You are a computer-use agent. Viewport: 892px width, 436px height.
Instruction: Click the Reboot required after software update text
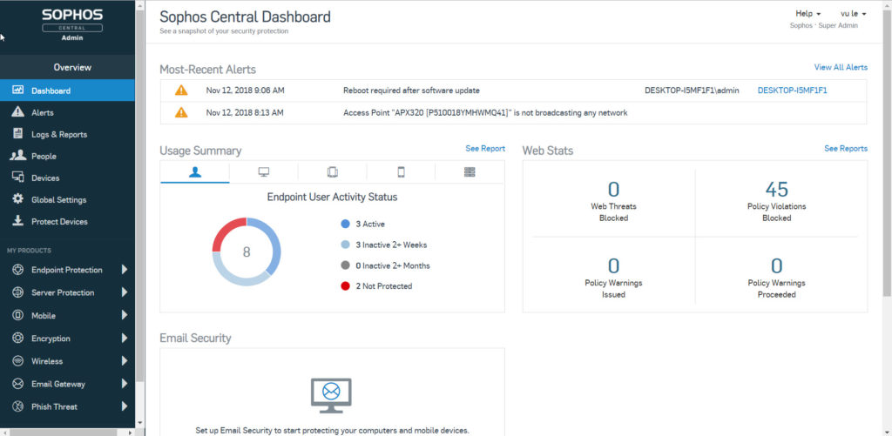411,90
